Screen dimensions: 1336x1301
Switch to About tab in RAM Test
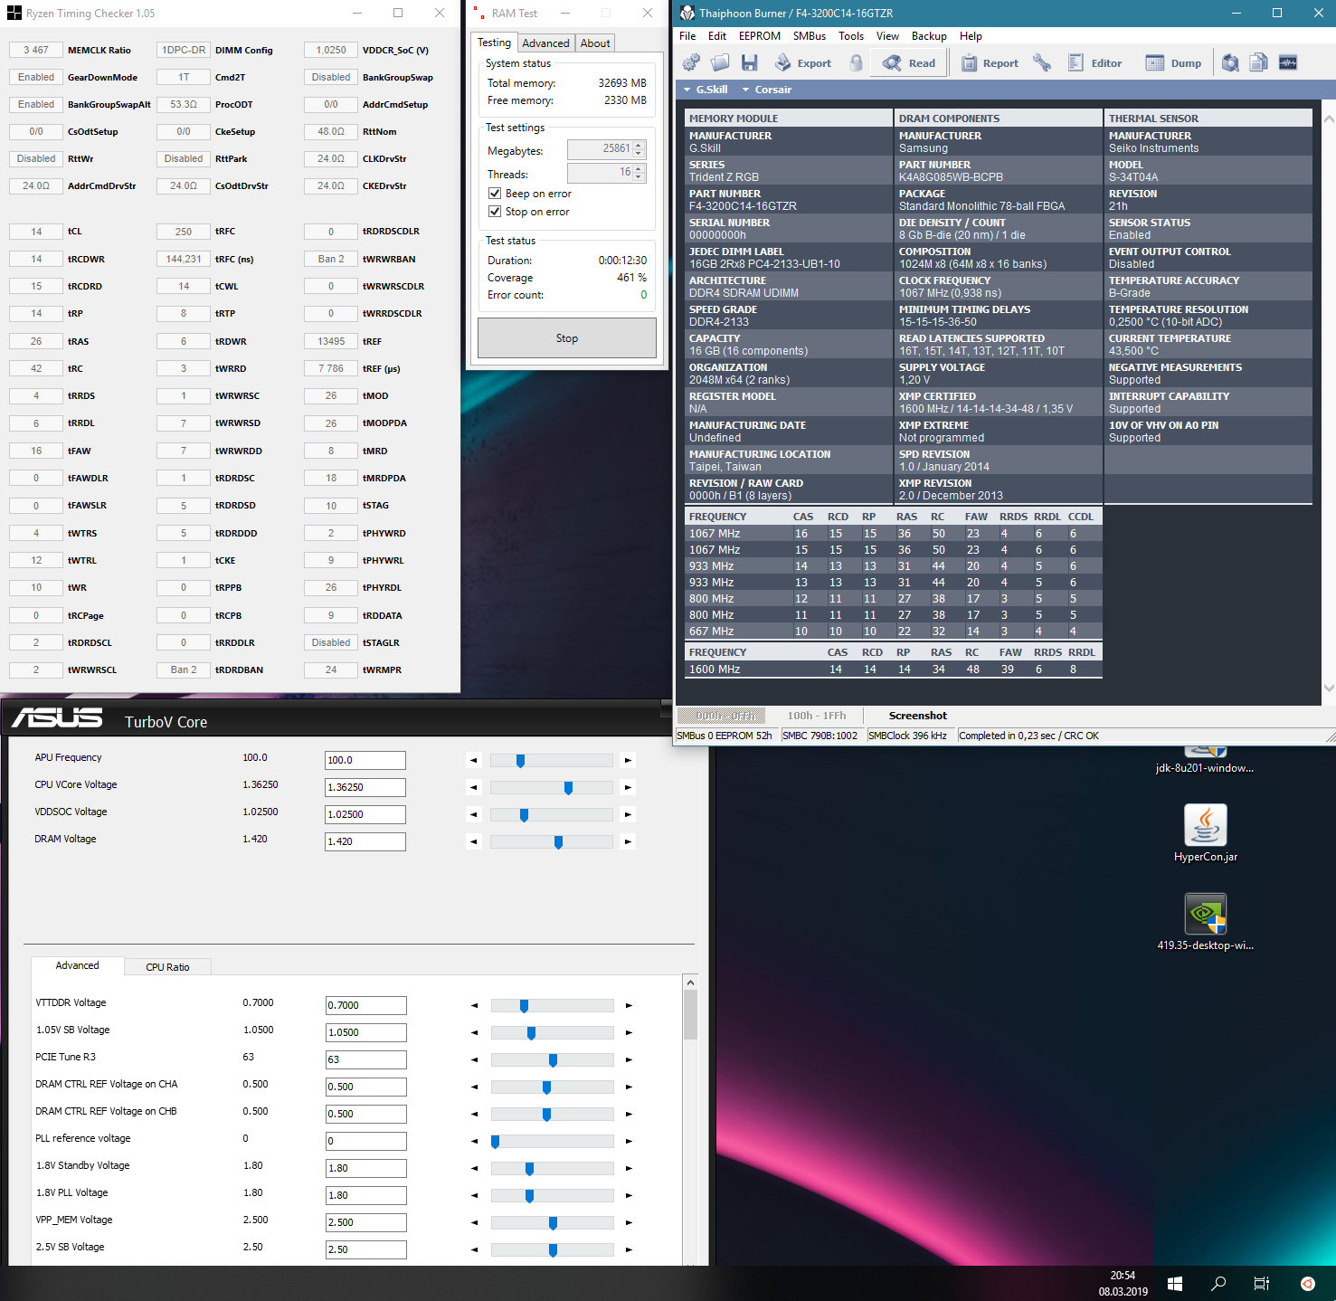(x=595, y=43)
